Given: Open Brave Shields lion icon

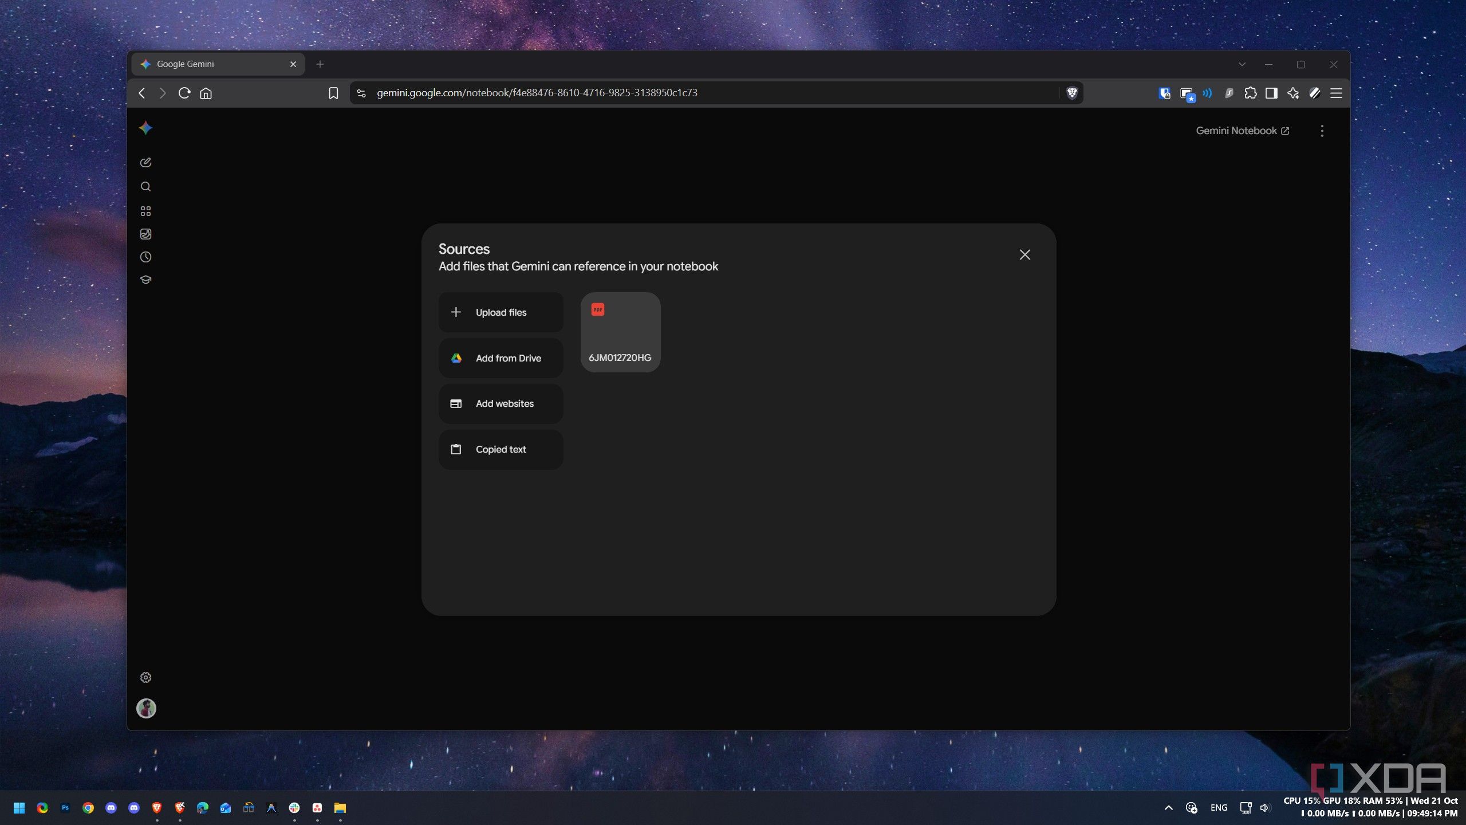Looking at the screenshot, I should click(1072, 93).
